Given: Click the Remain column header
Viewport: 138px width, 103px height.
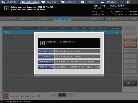Looking at the screenshot, I should pos(93,28).
